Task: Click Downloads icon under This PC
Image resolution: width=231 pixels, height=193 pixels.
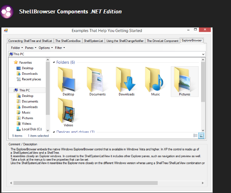Action: pos(19,107)
